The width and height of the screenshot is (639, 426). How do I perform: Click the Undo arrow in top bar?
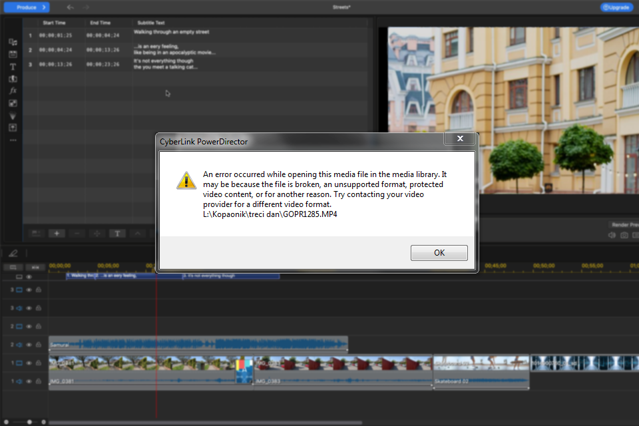coord(70,7)
